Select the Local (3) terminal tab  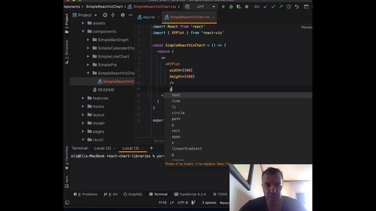tap(130, 148)
